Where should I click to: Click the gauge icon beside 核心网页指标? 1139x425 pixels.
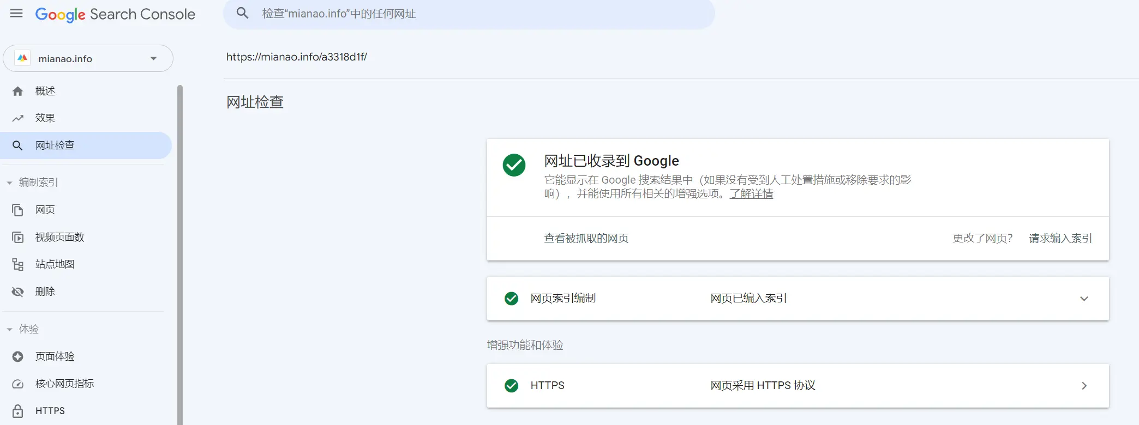[17, 384]
